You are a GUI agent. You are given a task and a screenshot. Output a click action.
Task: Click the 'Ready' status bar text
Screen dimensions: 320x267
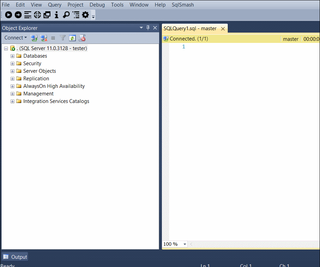coord(8,265)
